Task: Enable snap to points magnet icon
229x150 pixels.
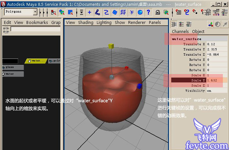Action: tap(195, 12)
